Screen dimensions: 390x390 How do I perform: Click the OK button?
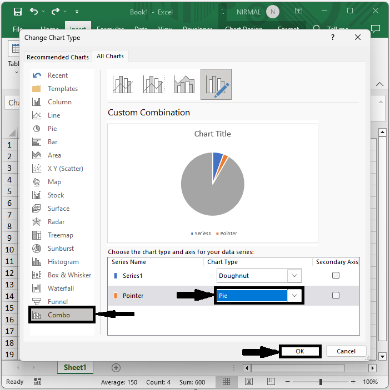pyautogui.click(x=300, y=351)
